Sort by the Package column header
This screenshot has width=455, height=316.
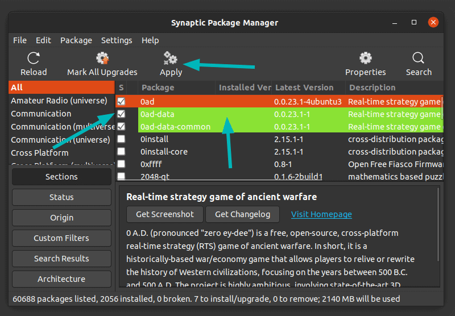click(158, 88)
